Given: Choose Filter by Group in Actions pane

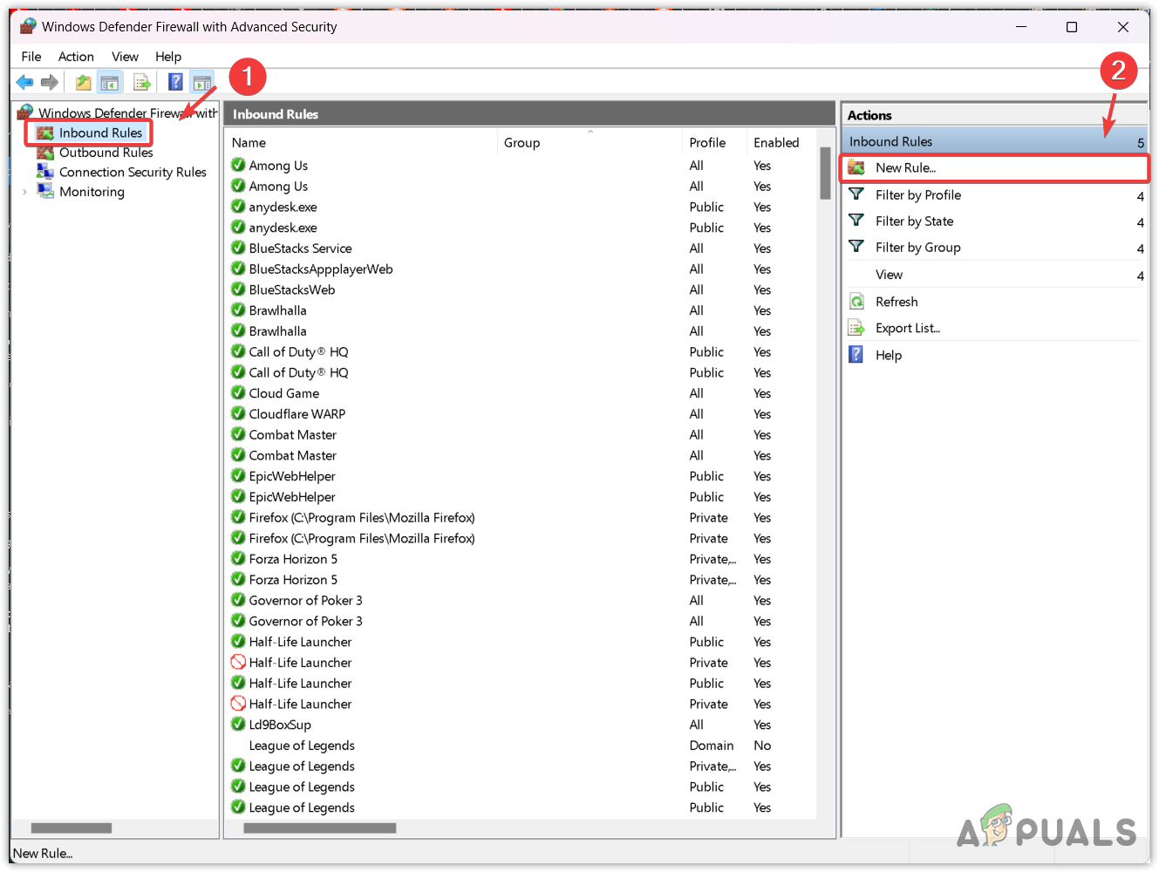Looking at the screenshot, I should point(917,248).
